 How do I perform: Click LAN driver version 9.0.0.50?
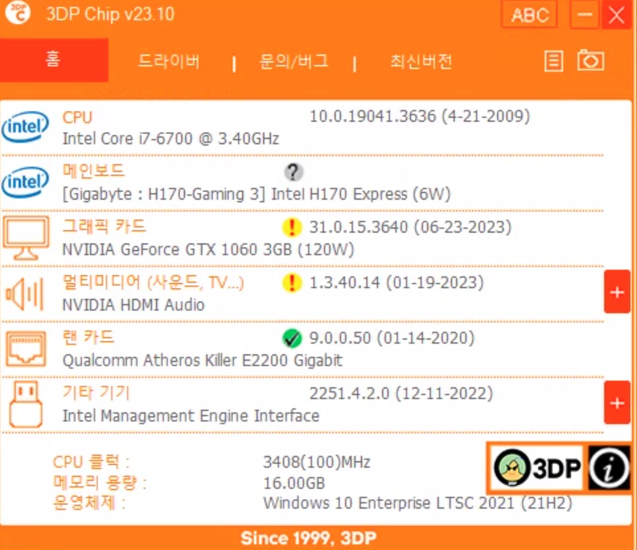coord(392,338)
